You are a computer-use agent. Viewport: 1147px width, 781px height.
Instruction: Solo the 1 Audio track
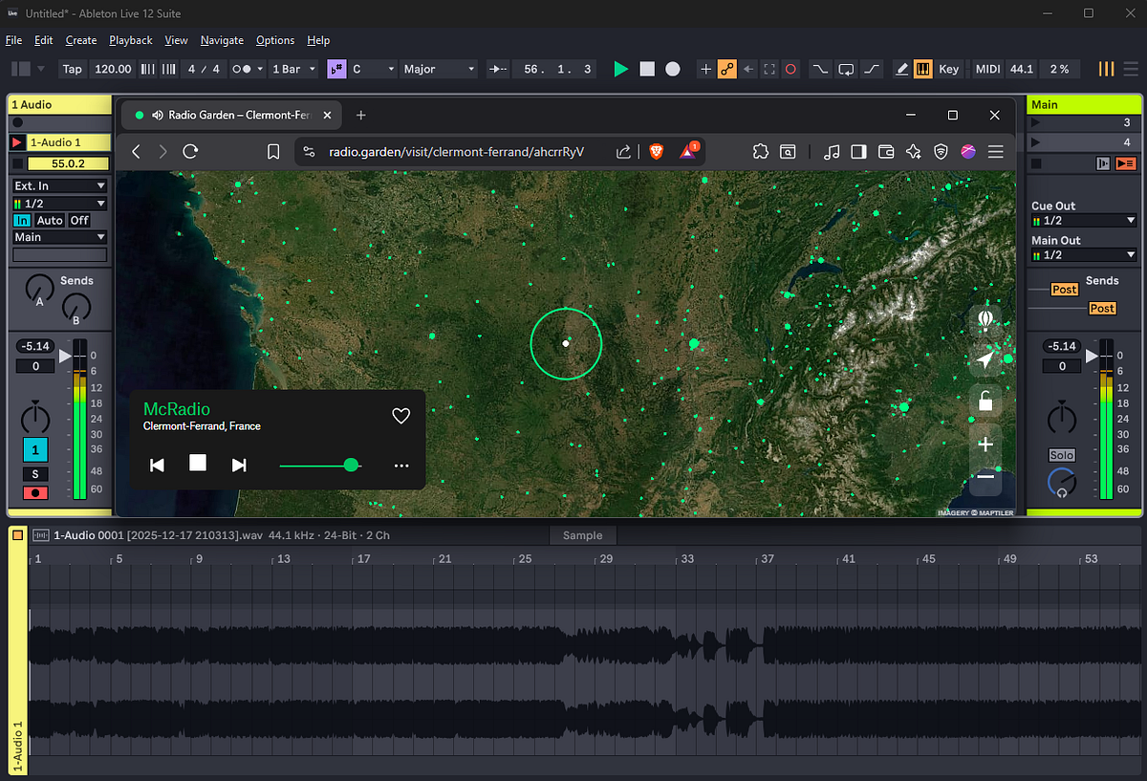[x=35, y=474]
